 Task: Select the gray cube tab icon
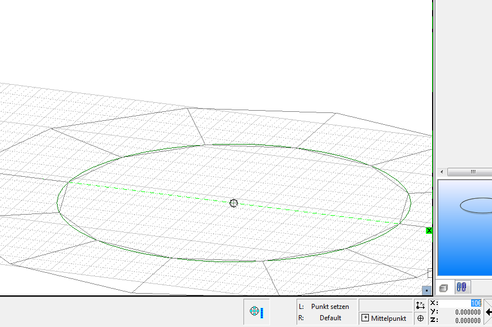(443, 288)
